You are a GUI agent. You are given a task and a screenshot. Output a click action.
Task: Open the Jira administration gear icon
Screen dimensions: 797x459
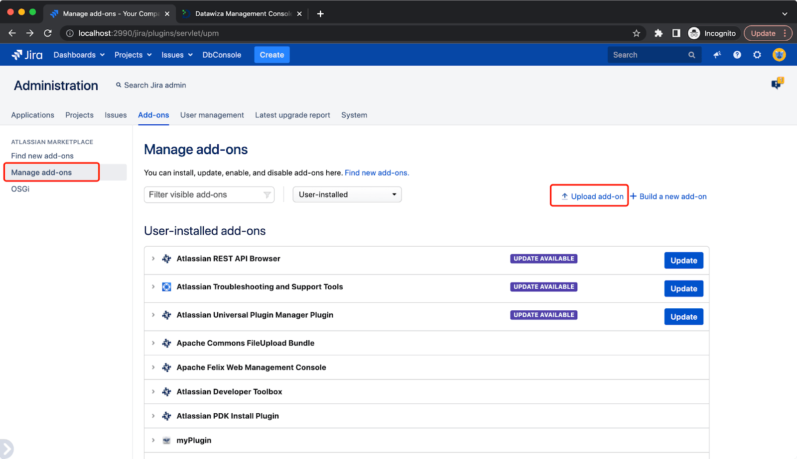(757, 55)
